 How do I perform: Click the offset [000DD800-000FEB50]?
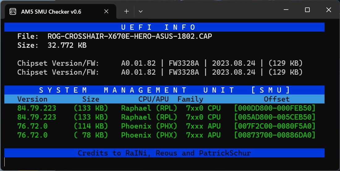click(274, 108)
